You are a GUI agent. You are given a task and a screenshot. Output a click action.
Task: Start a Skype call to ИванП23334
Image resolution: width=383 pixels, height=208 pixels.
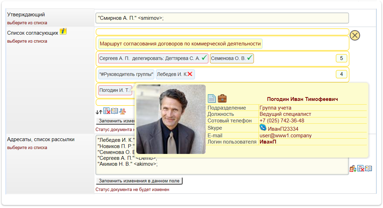[x=264, y=128]
